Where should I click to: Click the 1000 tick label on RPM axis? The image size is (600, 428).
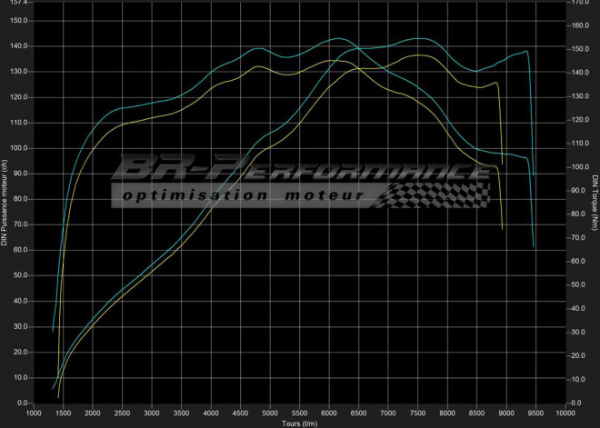click(34, 413)
